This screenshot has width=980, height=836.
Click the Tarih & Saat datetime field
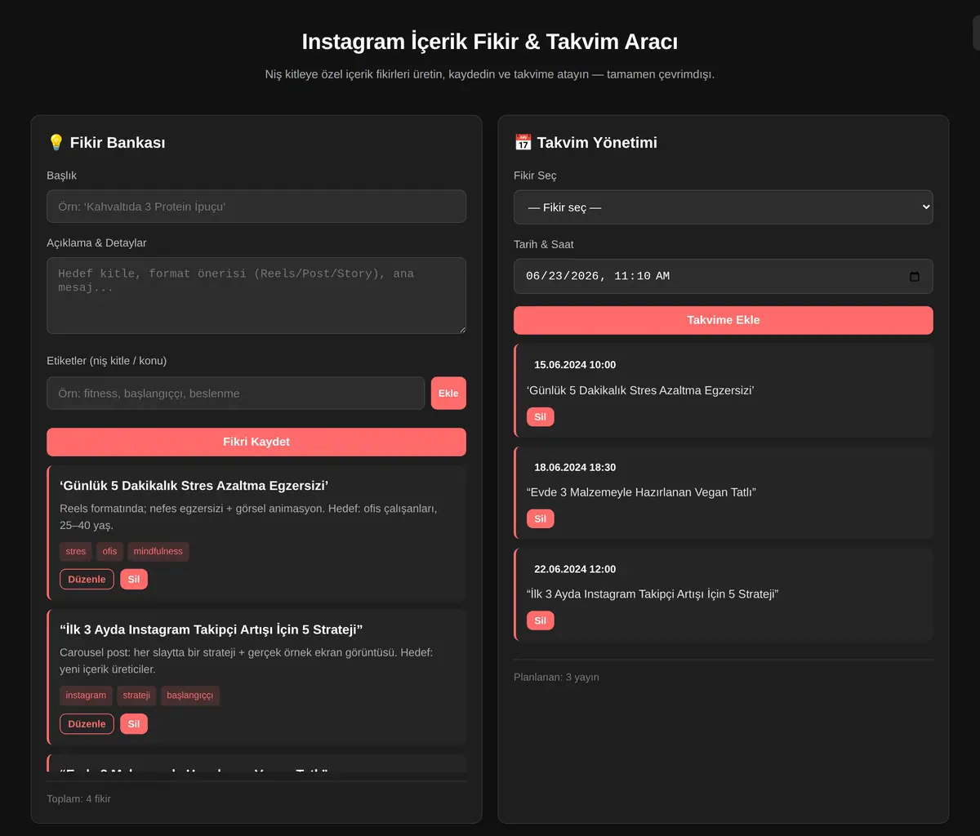[x=723, y=276]
